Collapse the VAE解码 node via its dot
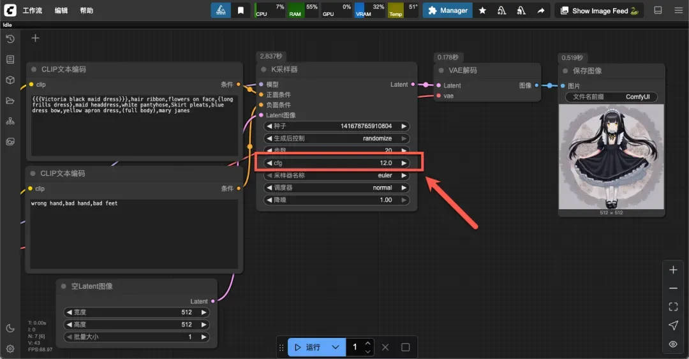689x359 pixels. point(441,70)
